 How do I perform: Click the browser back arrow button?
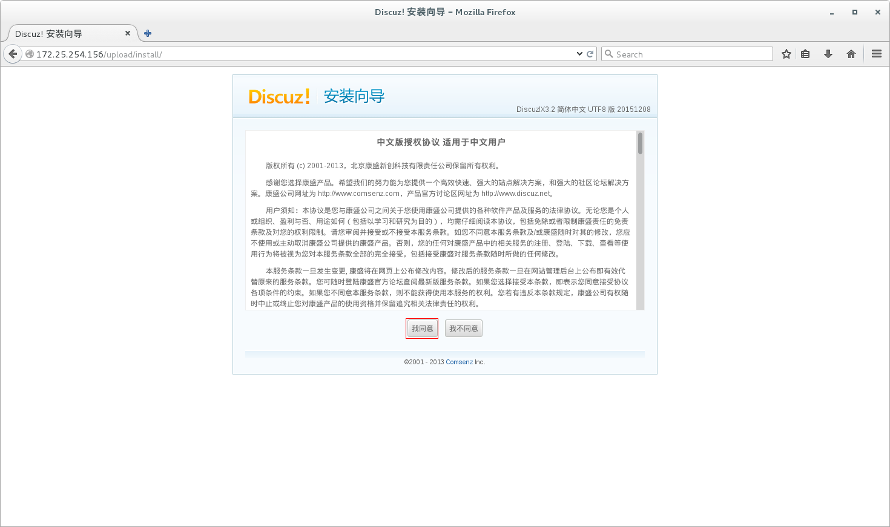[13, 54]
